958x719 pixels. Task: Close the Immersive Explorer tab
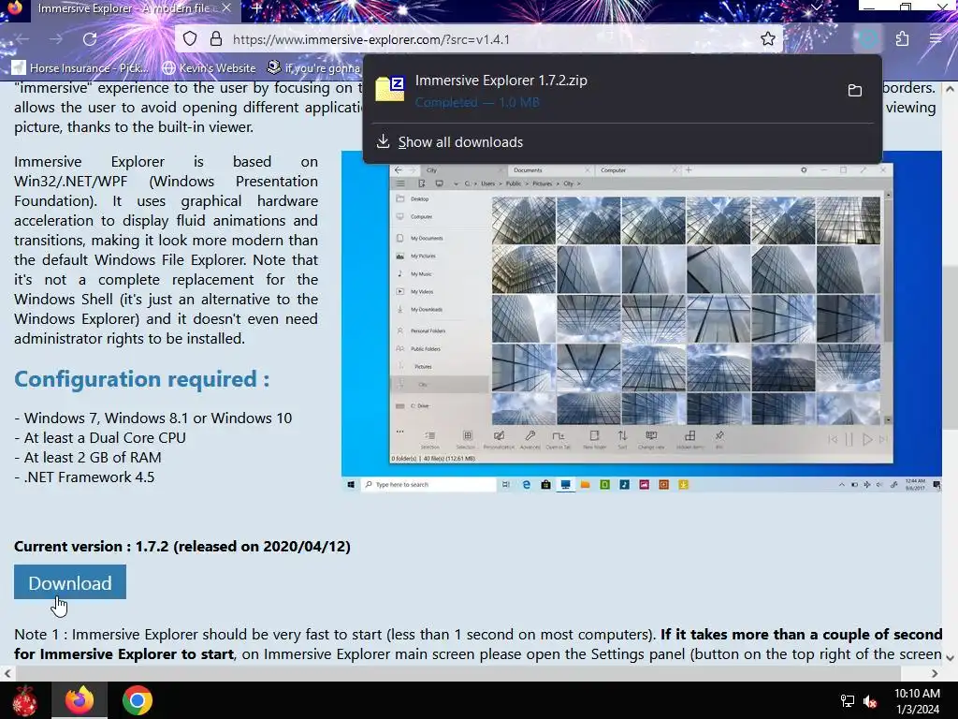click(x=226, y=8)
